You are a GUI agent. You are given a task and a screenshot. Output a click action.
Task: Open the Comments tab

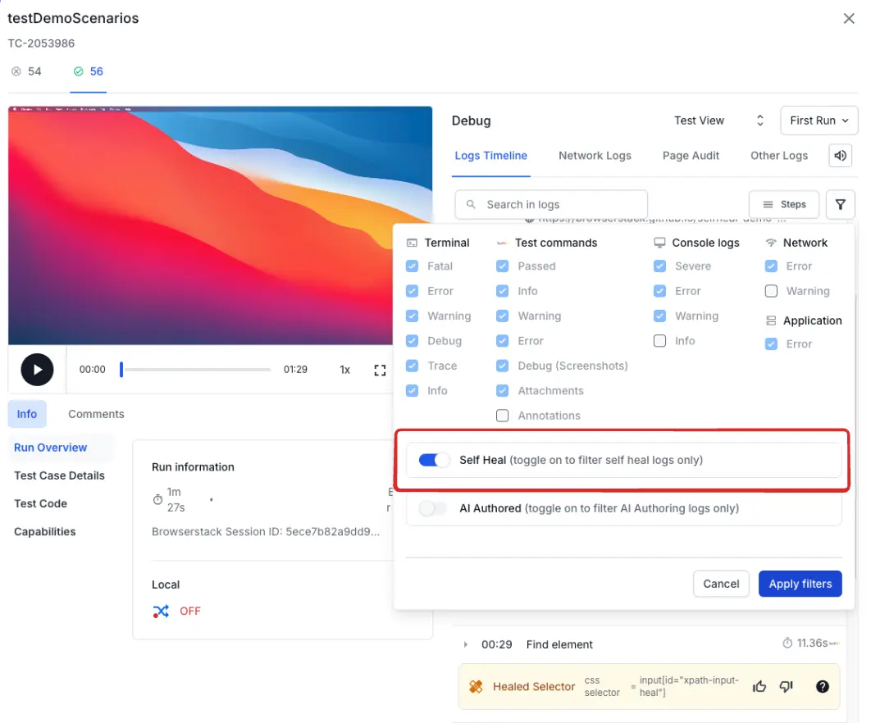[96, 414]
